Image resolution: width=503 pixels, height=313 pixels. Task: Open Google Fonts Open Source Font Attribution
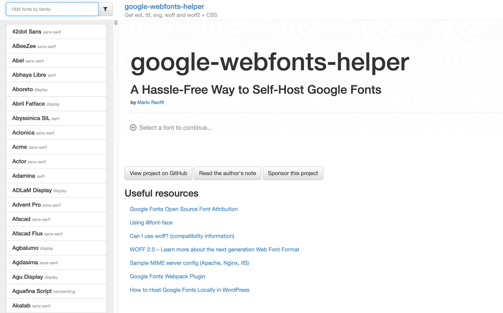(x=184, y=209)
